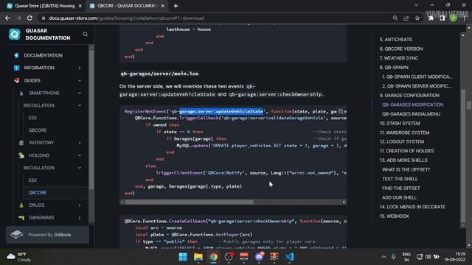Collapse Smartphone's Installation chevron

[x=80, y=105]
